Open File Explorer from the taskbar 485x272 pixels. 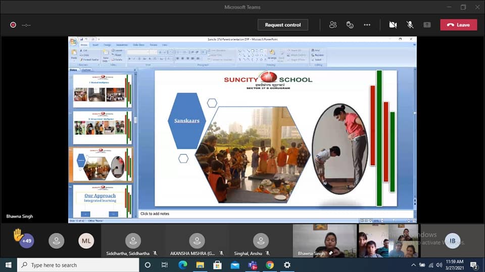pos(200,265)
